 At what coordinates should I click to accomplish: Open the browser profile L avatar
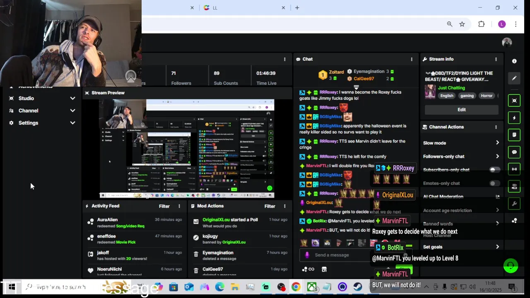click(502, 24)
